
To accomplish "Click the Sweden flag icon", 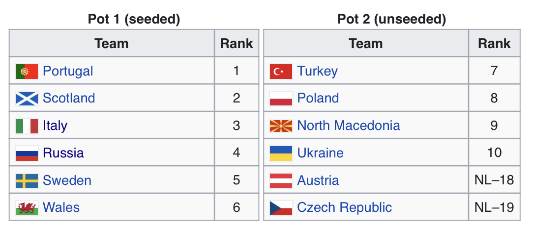I will click(x=27, y=180).
